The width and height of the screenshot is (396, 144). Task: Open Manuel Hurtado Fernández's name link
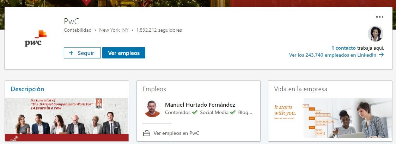click(200, 105)
